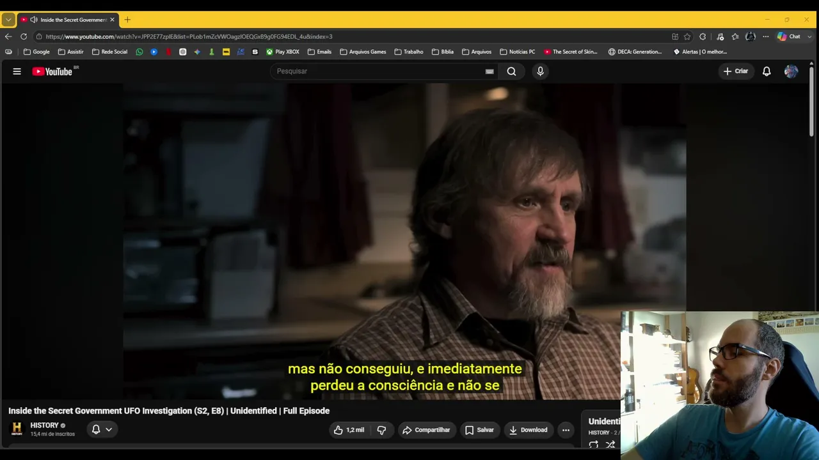Open the Arquivos Games bookmarks folder
Screen dimensions: 819x460
(x=363, y=52)
